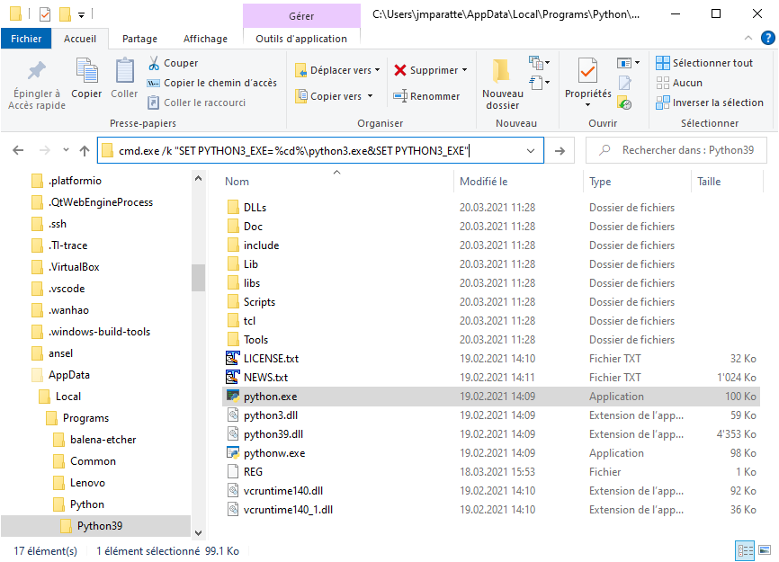Click the navigation pane scroll-down arrow
Screen dimensions: 779x562
(x=198, y=532)
